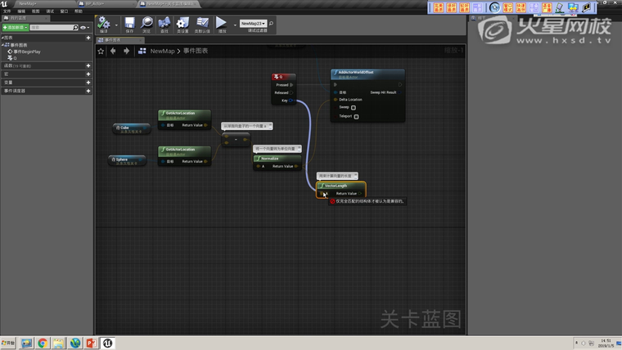Click the favorite star icon beside breadcrumb
This screenshot has height=350, width=622.
(x=101, y=51)
